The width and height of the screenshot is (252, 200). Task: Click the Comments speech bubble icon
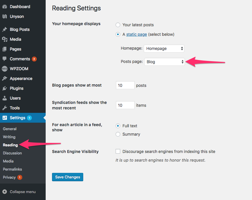[x=5, y=59]
